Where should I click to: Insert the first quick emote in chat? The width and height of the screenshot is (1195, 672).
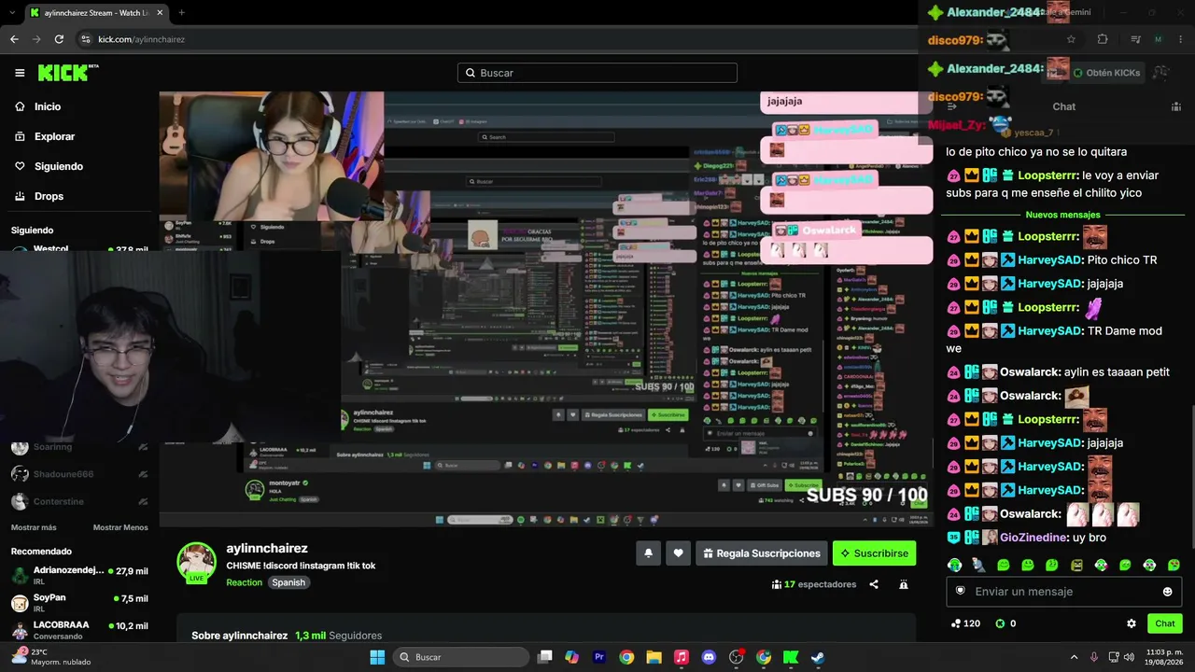[x=954, y=565]
